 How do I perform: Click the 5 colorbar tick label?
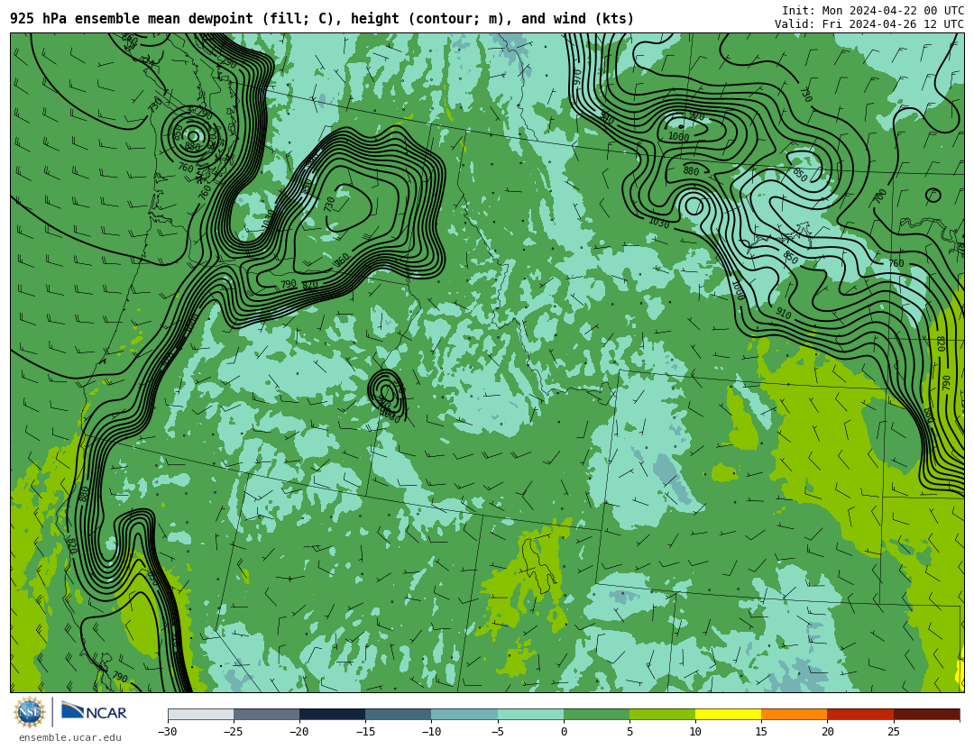[629, 732]
